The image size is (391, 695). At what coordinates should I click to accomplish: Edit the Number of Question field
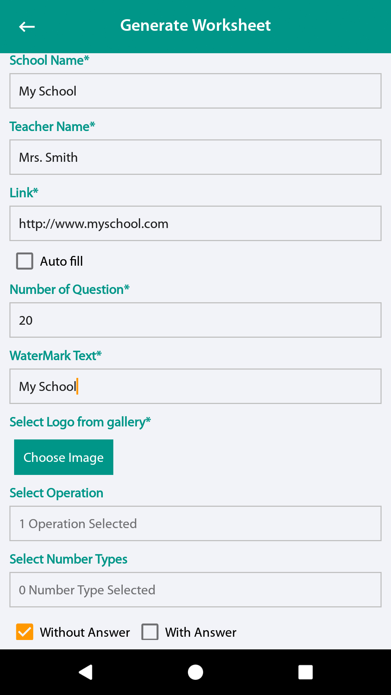click(195, 320)
